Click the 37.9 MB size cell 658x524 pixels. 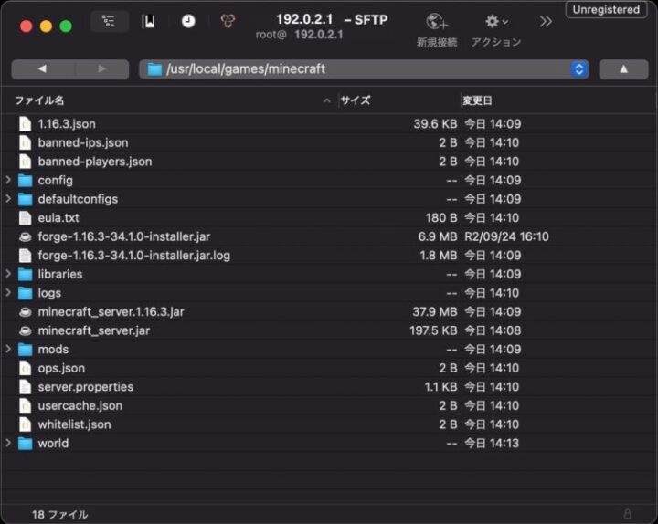pos(435,312)
